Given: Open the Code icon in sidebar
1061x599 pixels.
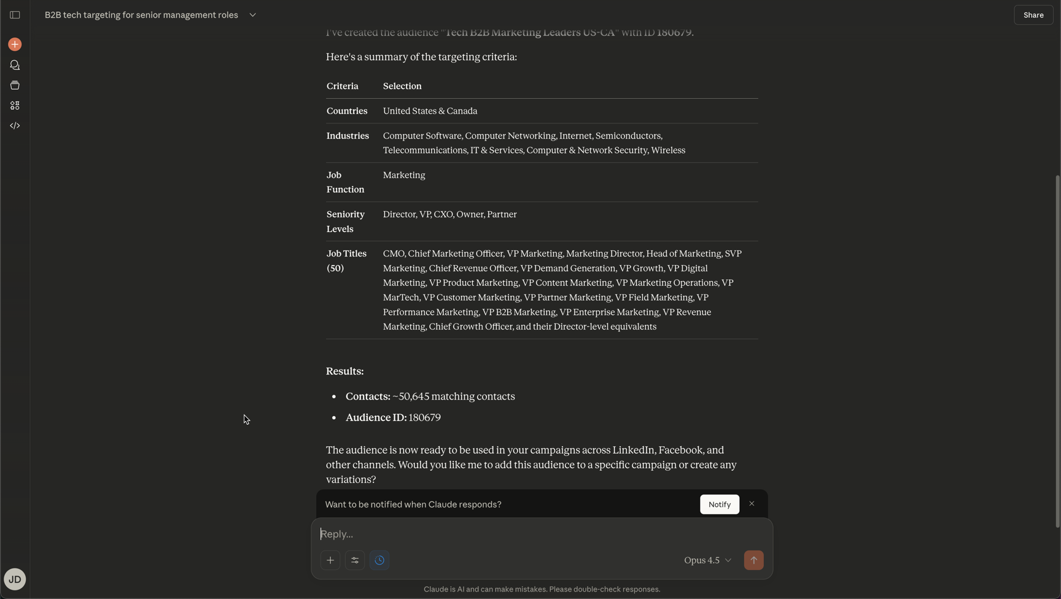Looking at the screenshot, I should [x=15, y=126].
